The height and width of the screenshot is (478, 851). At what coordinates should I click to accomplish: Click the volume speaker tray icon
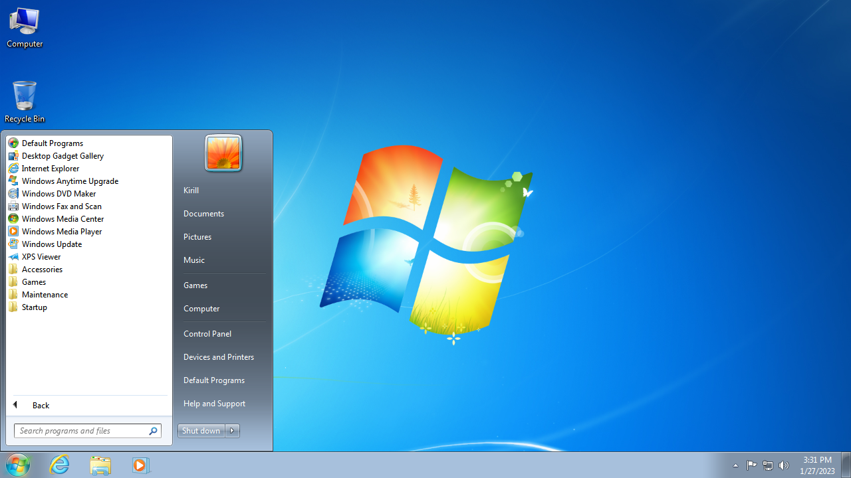784,465
